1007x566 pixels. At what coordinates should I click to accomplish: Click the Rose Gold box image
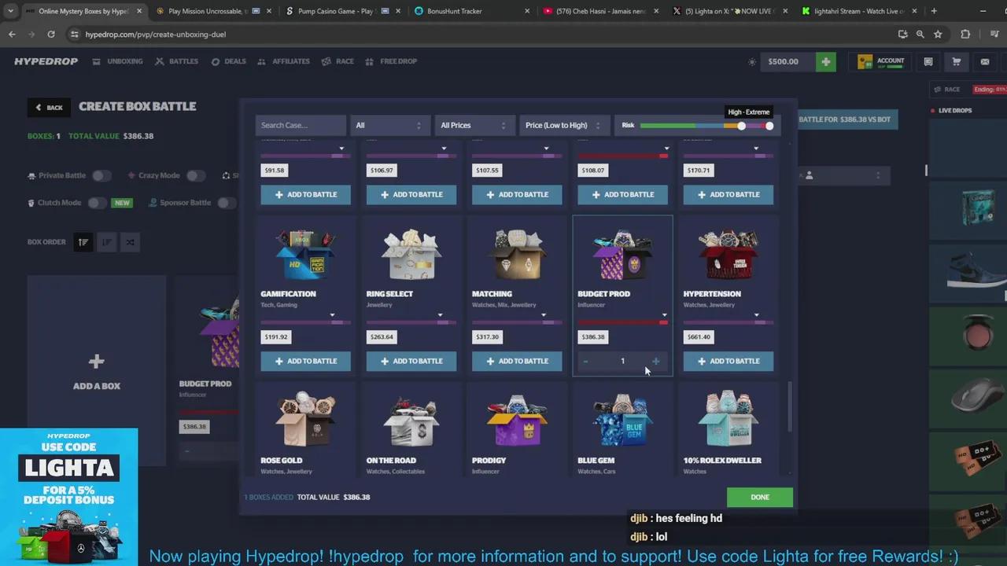[x=305, y=421]
